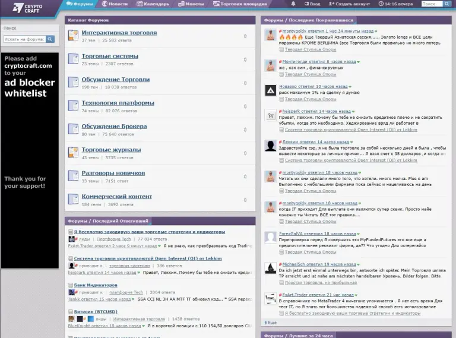Open ForexGalVA ответила 18 часов назад link
Screen dimensions: 456x338
(x=317, y=233)
